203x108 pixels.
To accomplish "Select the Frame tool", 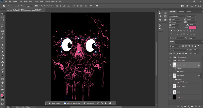I will [x=3, y=31].
